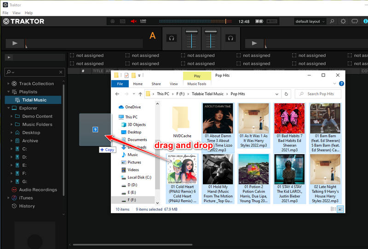The height and width of the screenshot is (249, 368).
Task: Switch Explorer to details view icon
Action: coord(333,209)
